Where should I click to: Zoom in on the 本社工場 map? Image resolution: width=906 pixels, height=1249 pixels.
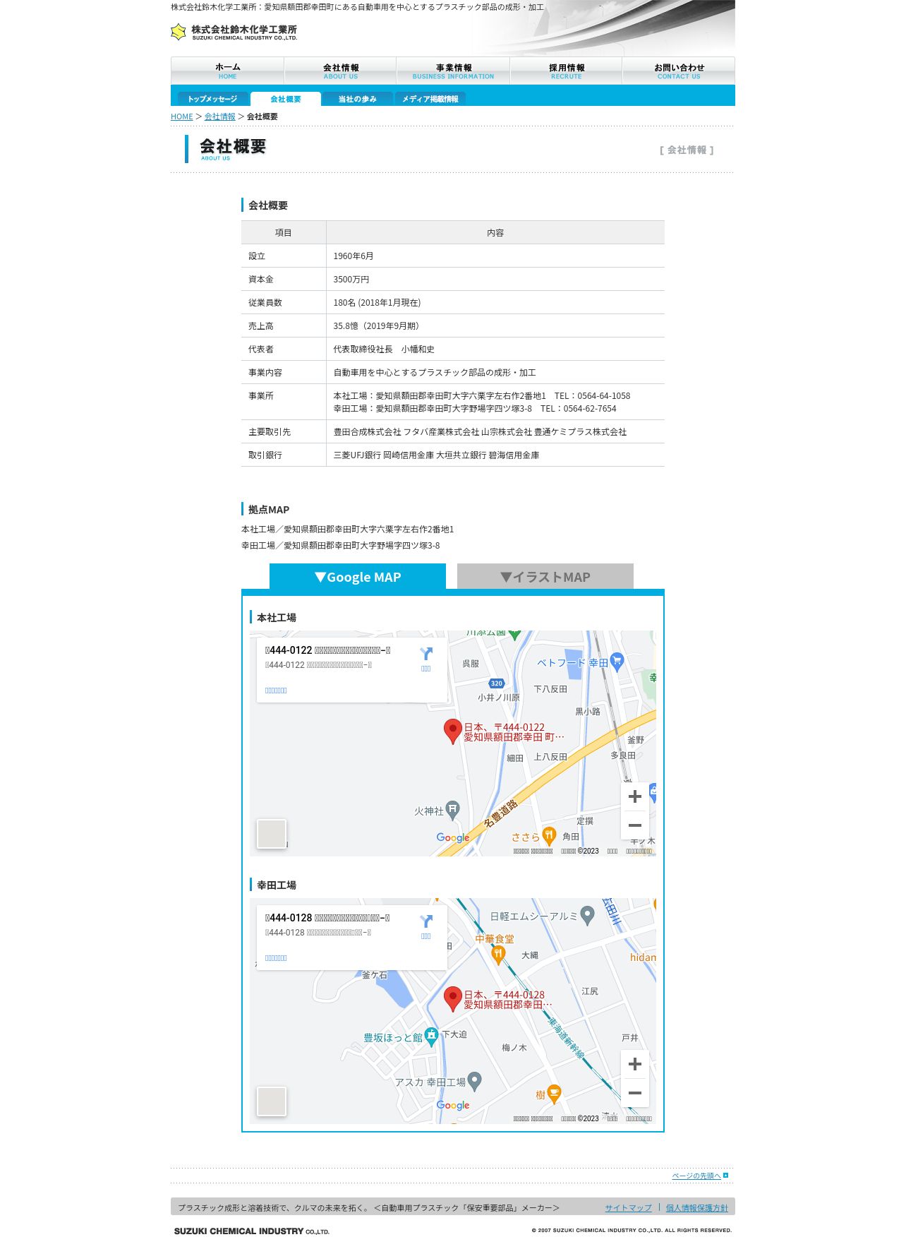[635, 796]
